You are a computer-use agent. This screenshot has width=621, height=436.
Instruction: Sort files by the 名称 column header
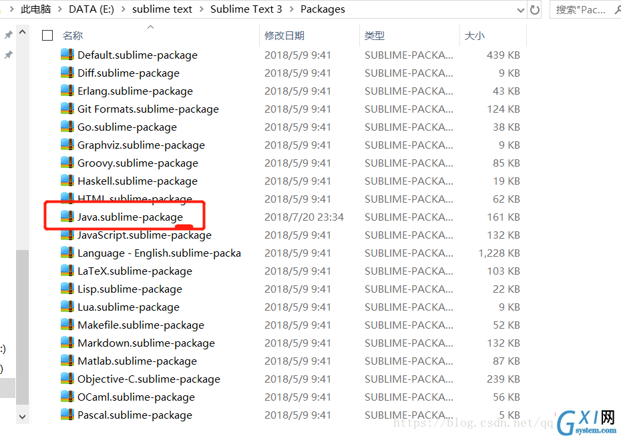click(x=73, y=35)
